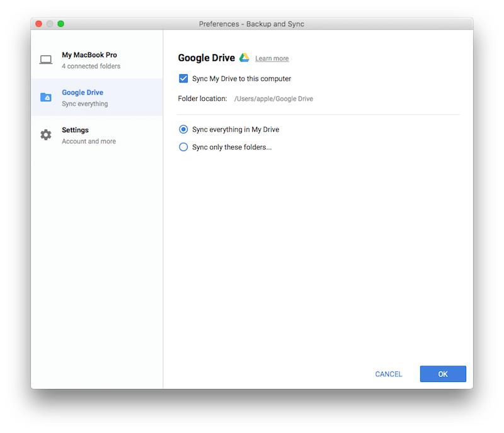The height and width of the screenshot is (433, 504).
Task: Select the Google Drive sidebar label
Action: pyautogui.click(x=83, y=93)
